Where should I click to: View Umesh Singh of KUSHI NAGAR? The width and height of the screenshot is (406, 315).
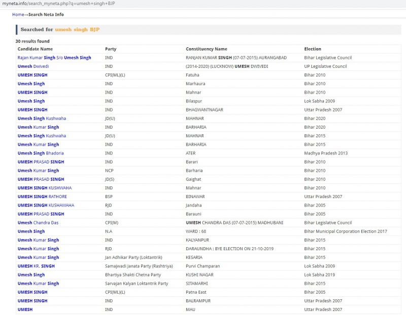[x=31, y=275]
